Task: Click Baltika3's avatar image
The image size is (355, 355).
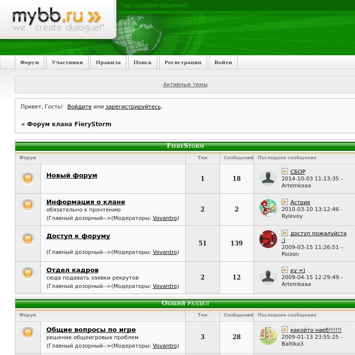Action: tap(268, 336)
